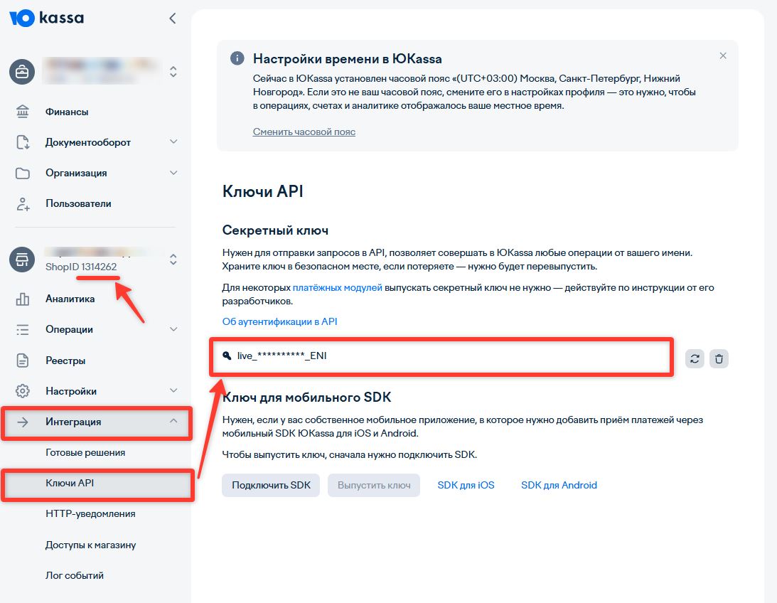Open the shop switcher arrows
This screenshot has height=603, width=777.
[173, 260]
